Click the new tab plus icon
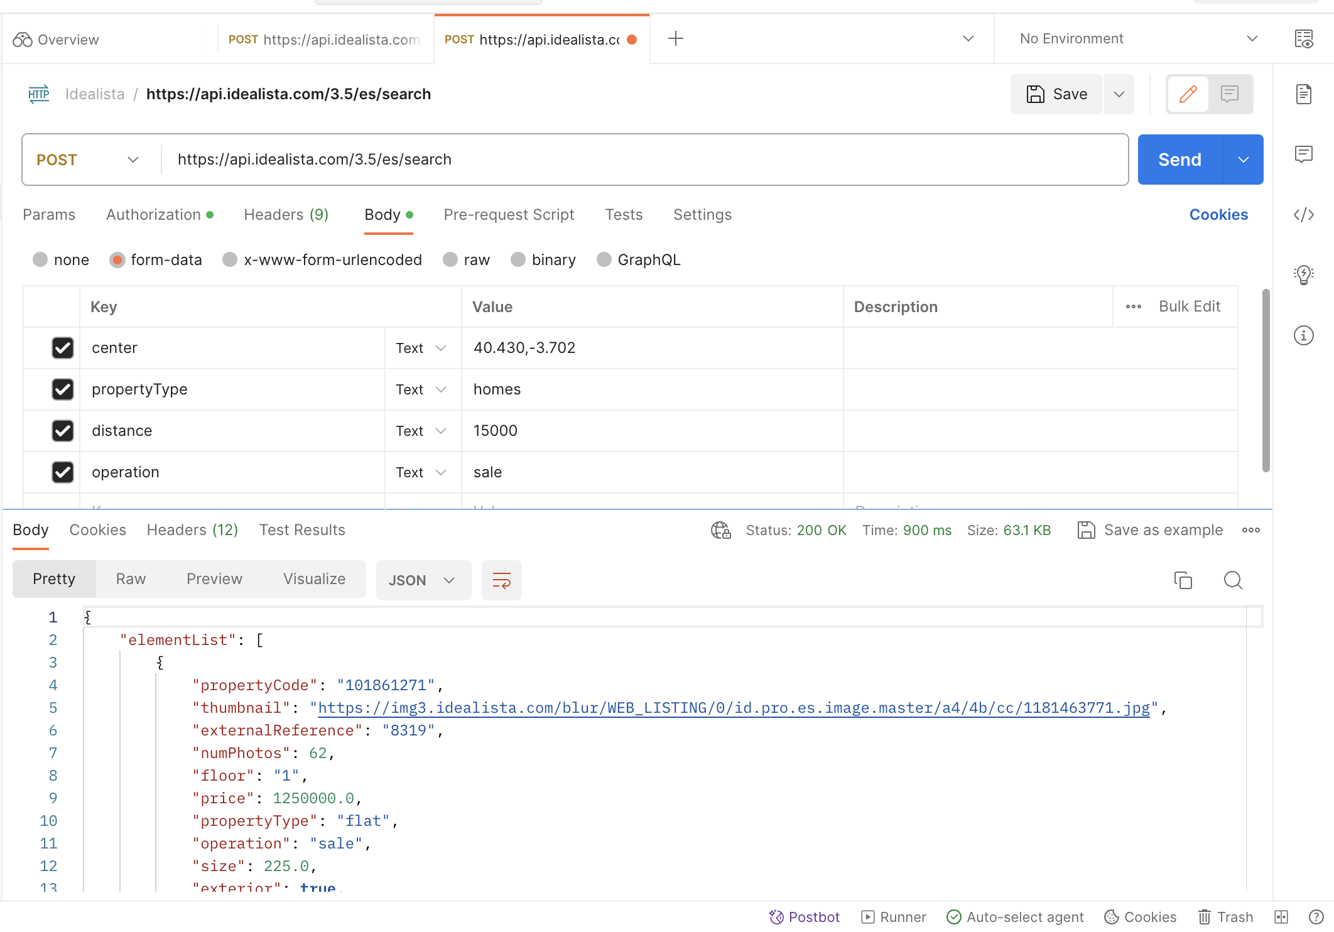 point(676,39)
